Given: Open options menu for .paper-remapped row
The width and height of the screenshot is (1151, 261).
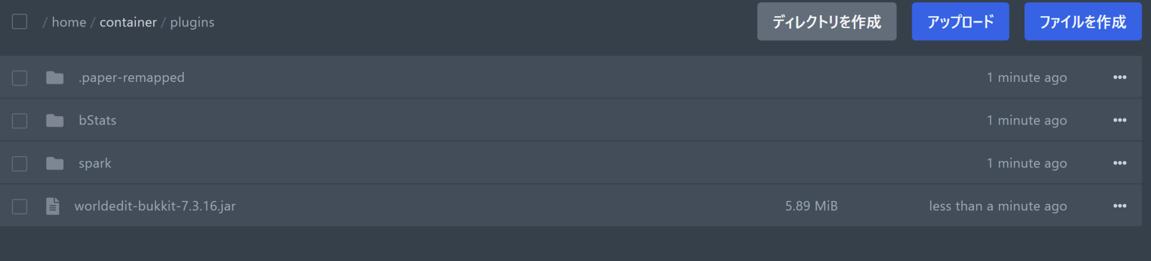Looking at the screenshot, I should [1120, 77].
